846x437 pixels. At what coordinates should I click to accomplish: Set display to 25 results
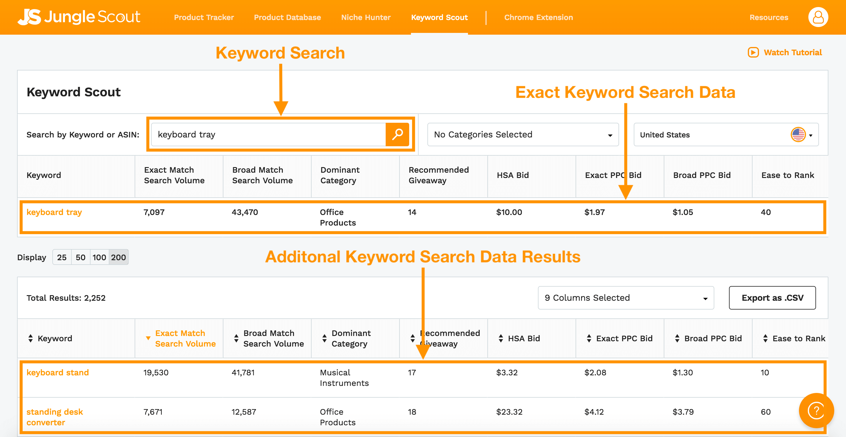(62, 257)
